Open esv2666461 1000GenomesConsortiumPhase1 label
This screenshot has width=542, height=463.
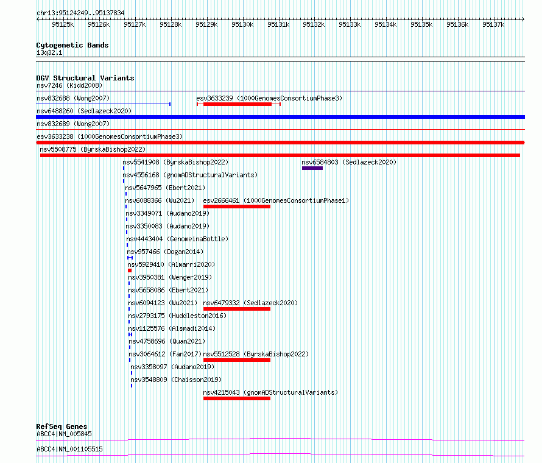[276, 200]
